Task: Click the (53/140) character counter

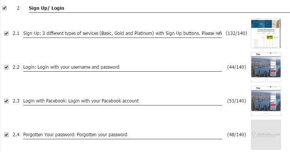Action: 237,101
